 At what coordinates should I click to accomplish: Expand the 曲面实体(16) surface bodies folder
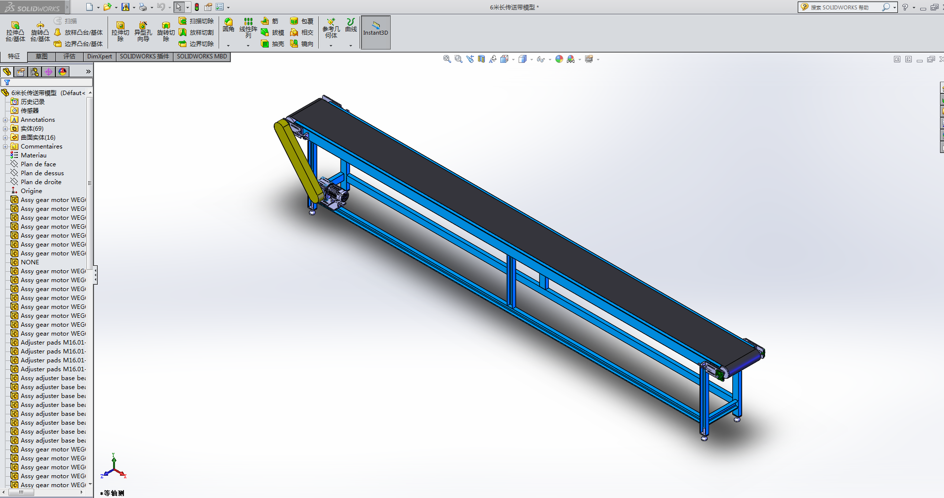click(x=5, y=138)
